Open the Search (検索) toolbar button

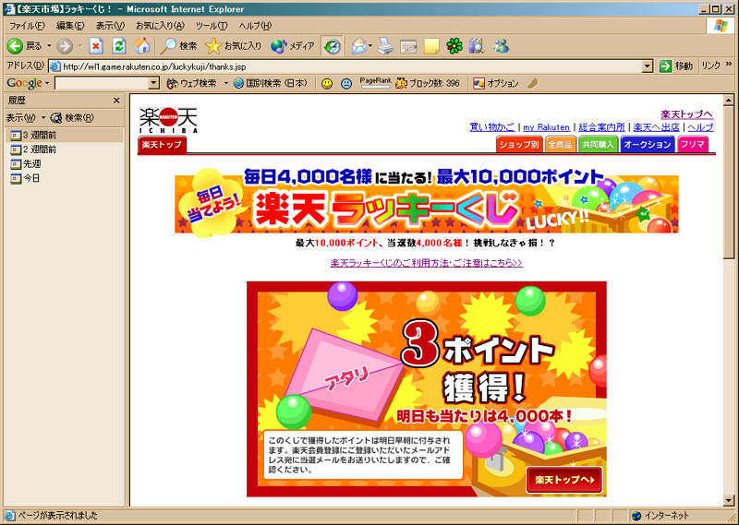coord(178,46)
